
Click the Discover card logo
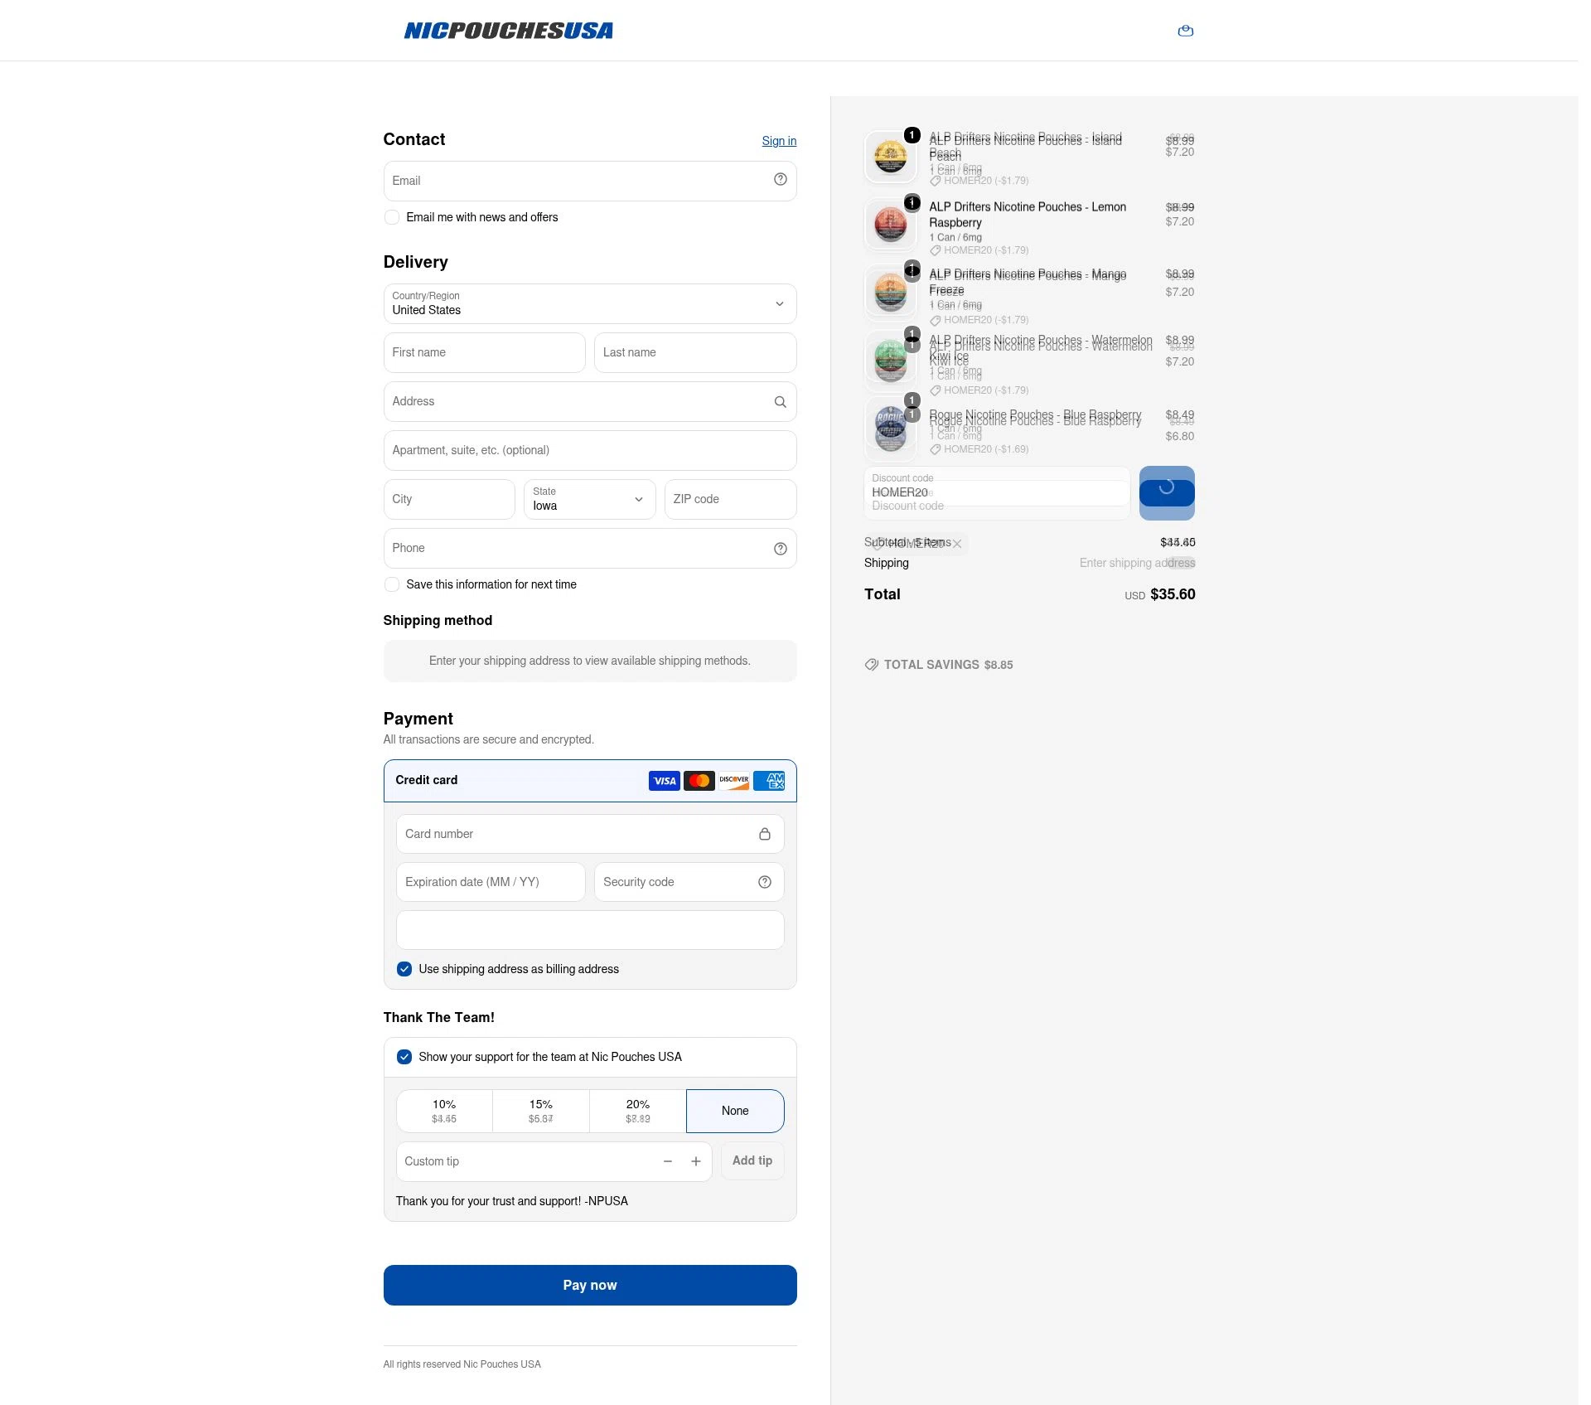733,781
